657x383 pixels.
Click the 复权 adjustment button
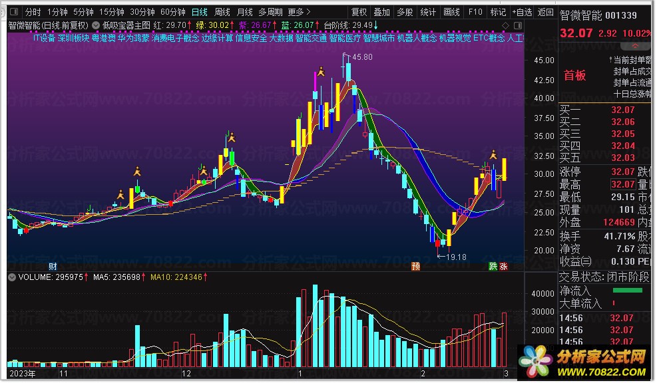(359, 12)
